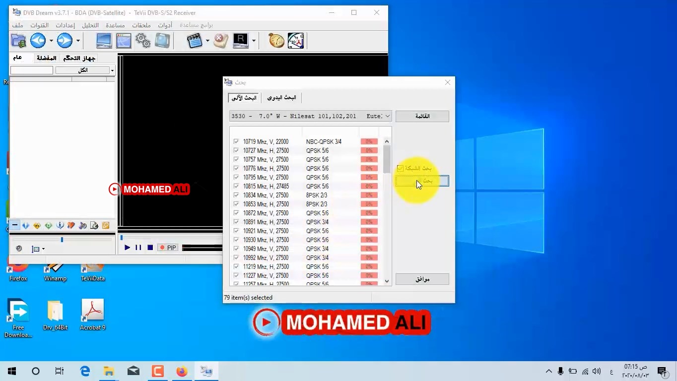Toggle the PIP button
Image resolution: width=677 pixels, height=381 pixels.
[x=168, y=248]
